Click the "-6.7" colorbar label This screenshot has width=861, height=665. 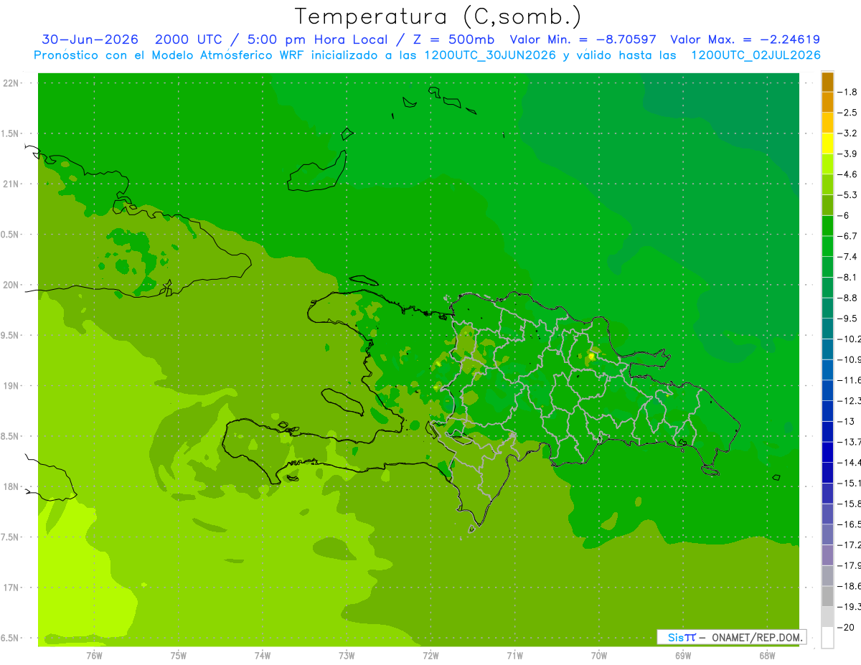click(848, 236)
